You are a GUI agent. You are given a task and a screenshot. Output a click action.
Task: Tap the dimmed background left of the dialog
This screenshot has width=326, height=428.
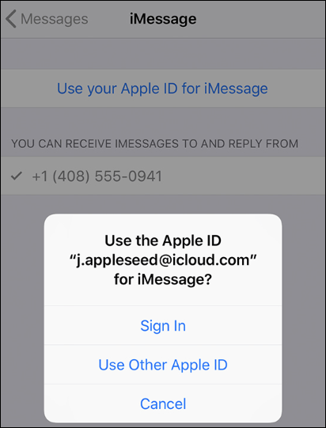(x=22, y=314)
